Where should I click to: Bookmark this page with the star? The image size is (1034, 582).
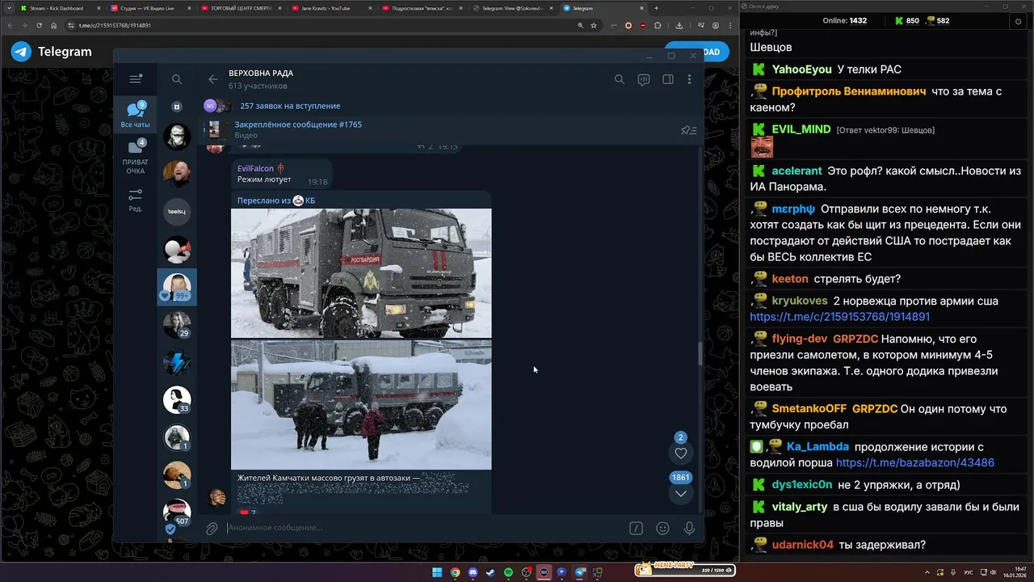[594, 25]
